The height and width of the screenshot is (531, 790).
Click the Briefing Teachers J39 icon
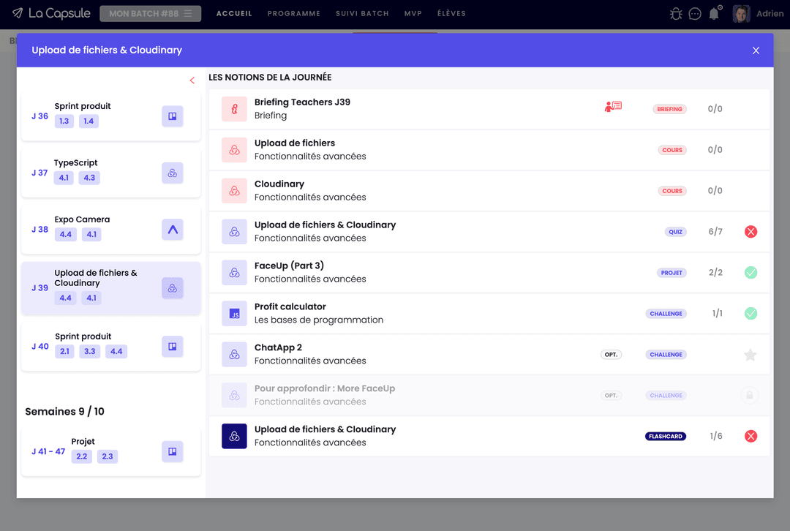[234, 109]
